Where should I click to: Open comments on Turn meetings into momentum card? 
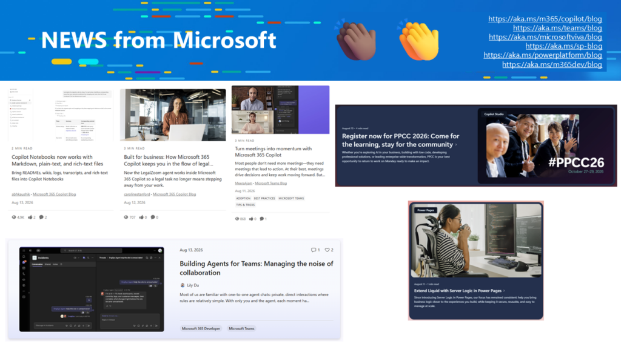pyautogui.click(x=262, y=219)
